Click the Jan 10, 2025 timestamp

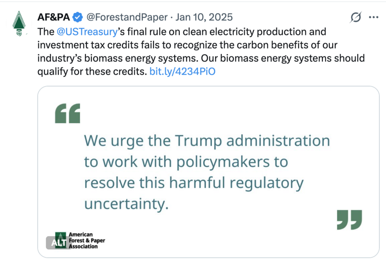[x=204, y=17]
